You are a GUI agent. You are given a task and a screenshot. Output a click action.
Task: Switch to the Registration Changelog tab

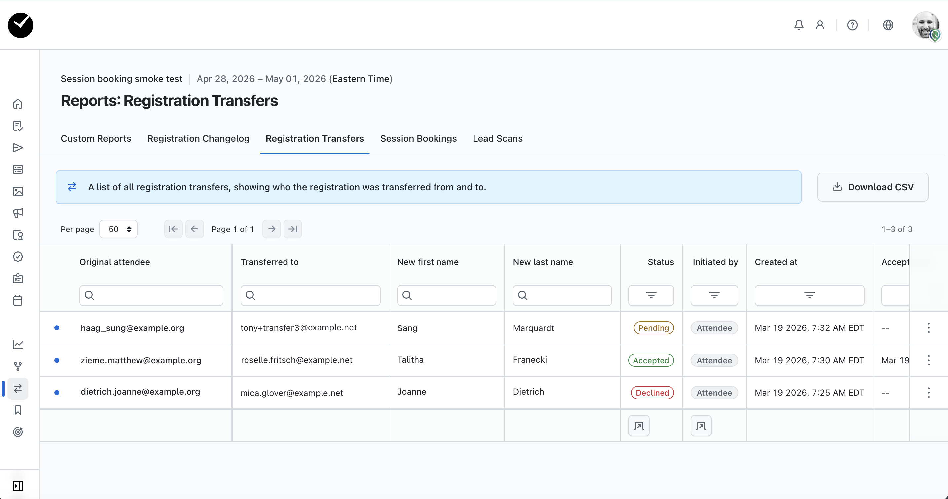coord(198,139)
